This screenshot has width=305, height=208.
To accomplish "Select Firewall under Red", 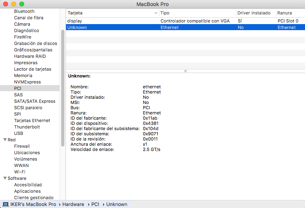I will click(22, 146).
